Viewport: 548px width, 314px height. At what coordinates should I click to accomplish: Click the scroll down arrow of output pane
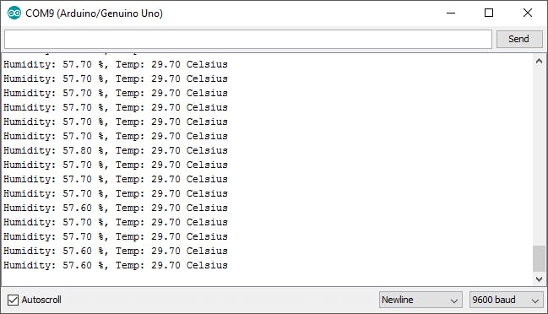(x=539, y=279)
